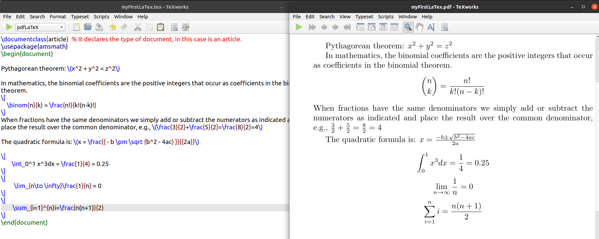
Task: Open the Typeset menu in editor window
Action: tap(80, 17)
